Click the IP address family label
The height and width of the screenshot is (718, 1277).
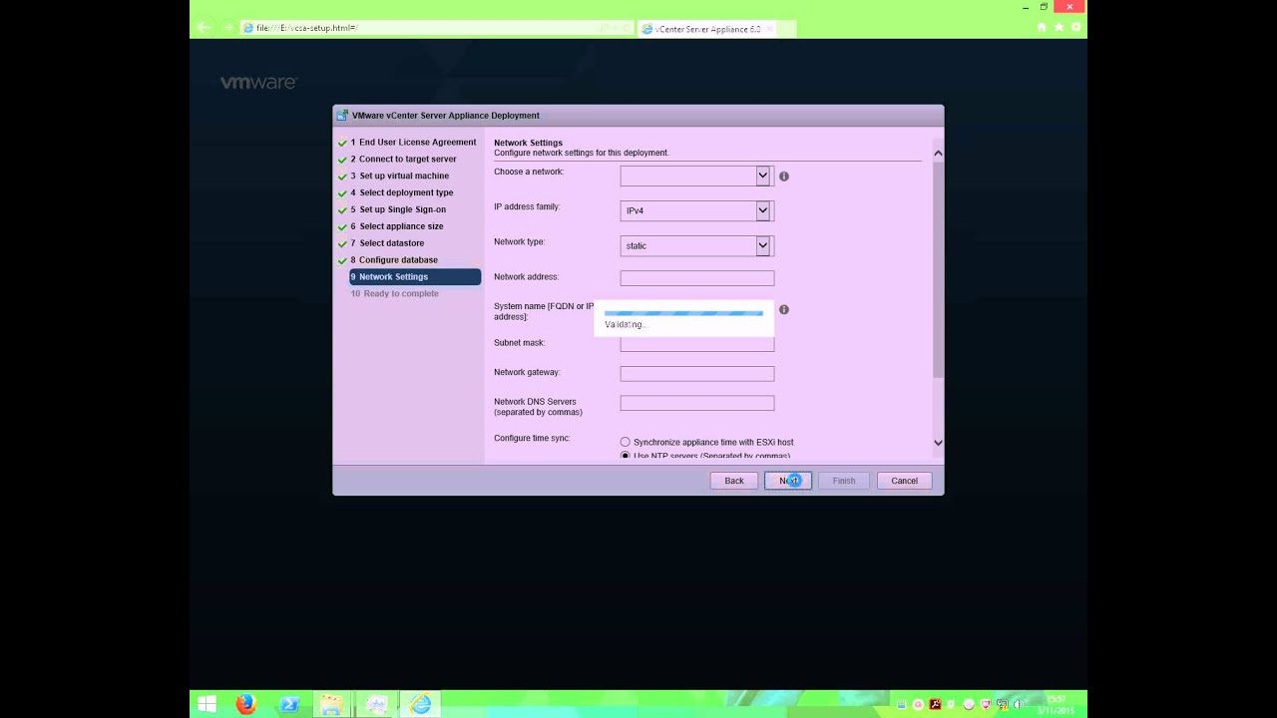point(527,206)
